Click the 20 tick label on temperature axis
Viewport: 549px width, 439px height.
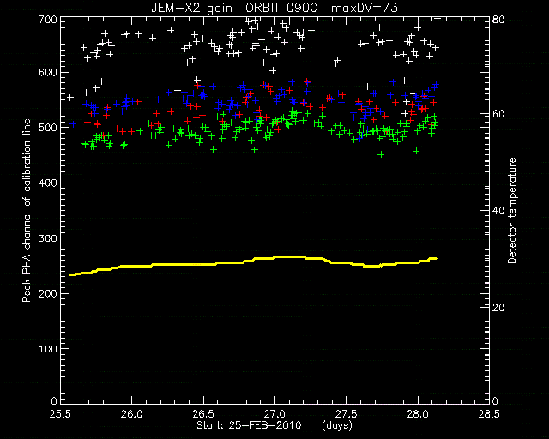(498, 308)
